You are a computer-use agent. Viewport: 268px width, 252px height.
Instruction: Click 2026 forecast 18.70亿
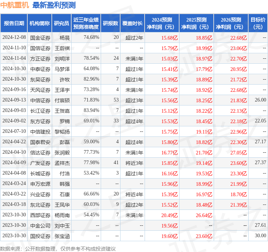239,194
